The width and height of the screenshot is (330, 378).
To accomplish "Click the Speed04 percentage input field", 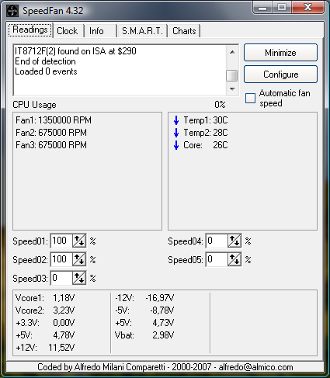I will point(217,241).
